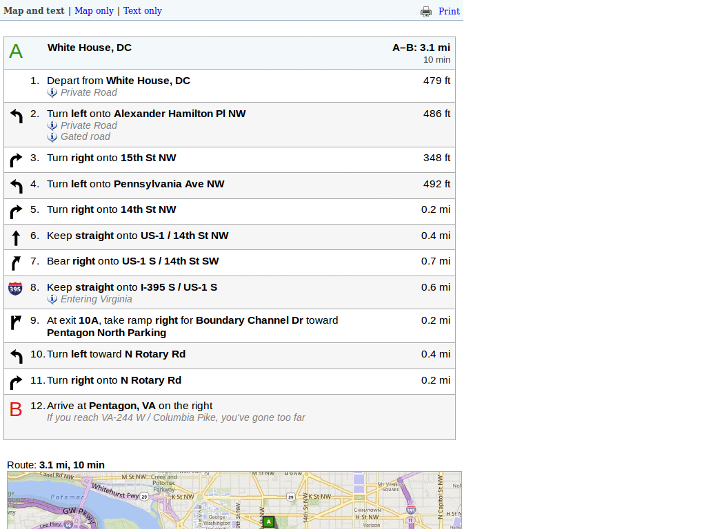Click the 0.7 mi distance value

pos(436,261)
